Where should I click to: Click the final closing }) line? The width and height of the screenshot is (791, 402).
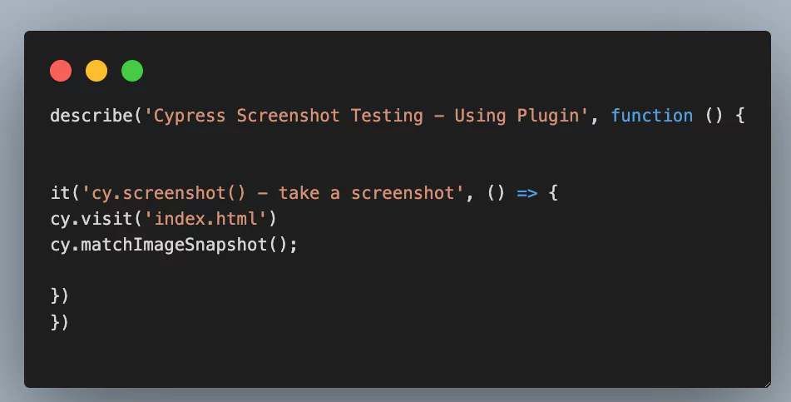60,322
